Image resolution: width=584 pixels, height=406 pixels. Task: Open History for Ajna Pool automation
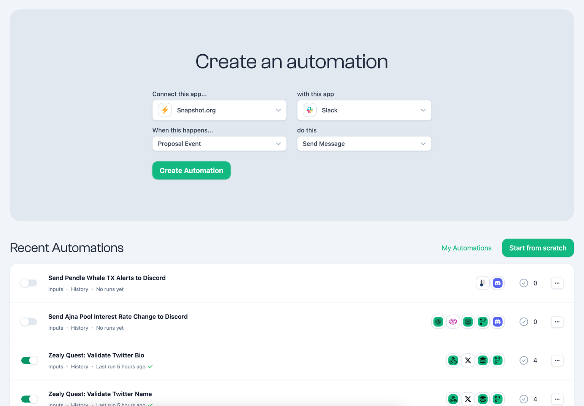pos(79,328)
